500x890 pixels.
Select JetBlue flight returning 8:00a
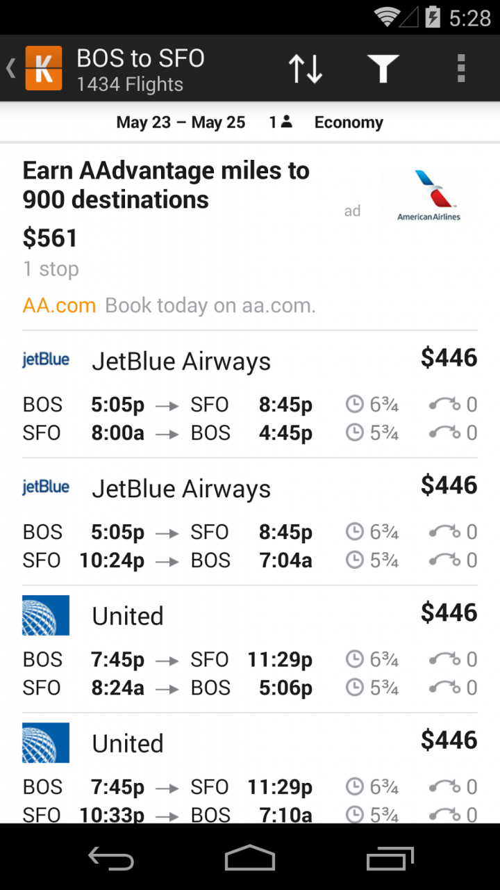click(x=250, y=403)
